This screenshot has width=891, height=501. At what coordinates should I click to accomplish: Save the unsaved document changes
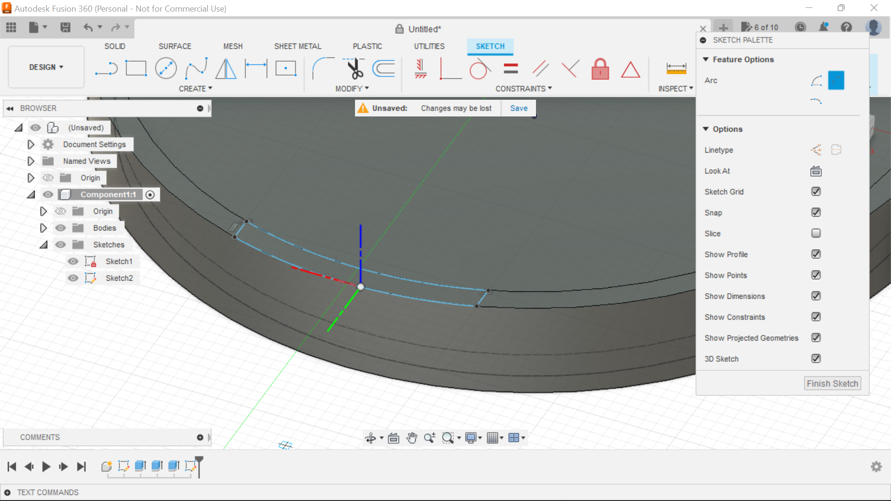pyautogui.click(x=518, y=108)
